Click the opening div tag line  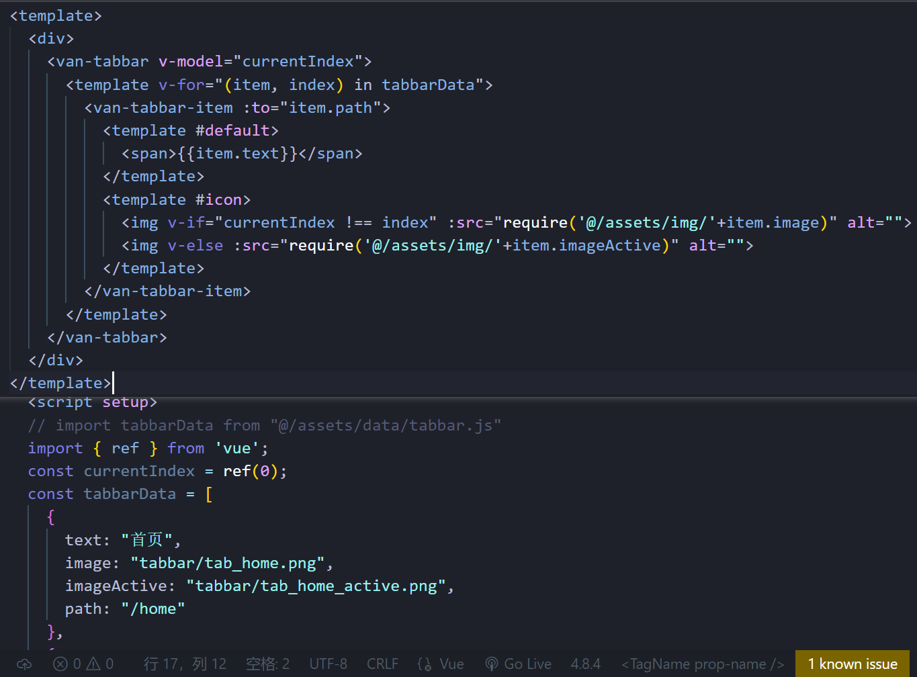[51, 38]
